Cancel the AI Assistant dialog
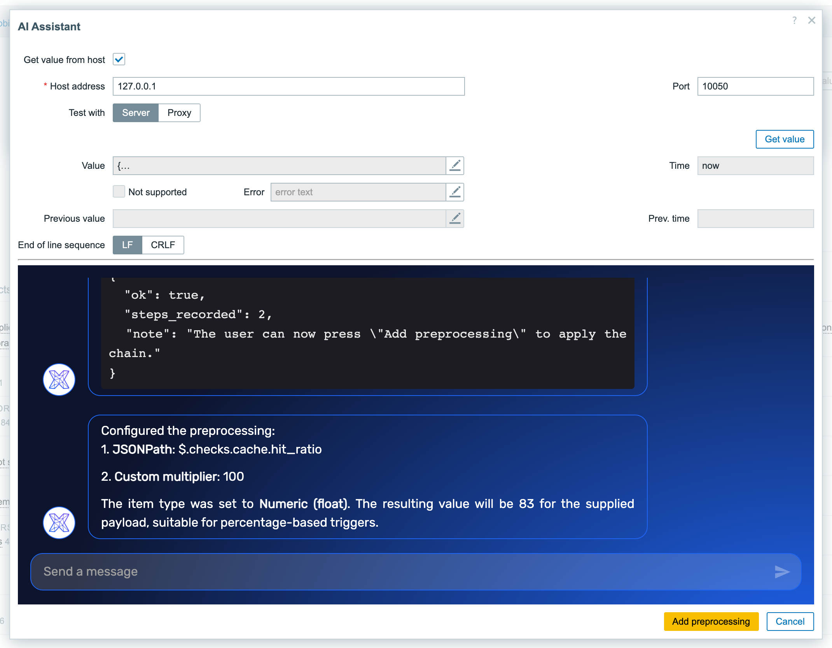 (790, 622)
